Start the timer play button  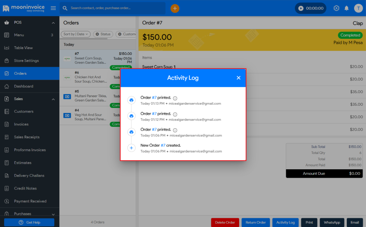coord(301,8)
